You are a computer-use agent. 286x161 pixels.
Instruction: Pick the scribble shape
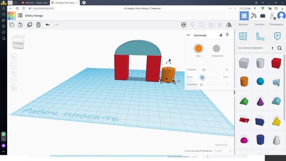(x=276, y=82)
